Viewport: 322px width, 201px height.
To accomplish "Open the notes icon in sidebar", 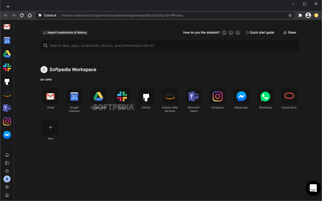I will (7, 163).
